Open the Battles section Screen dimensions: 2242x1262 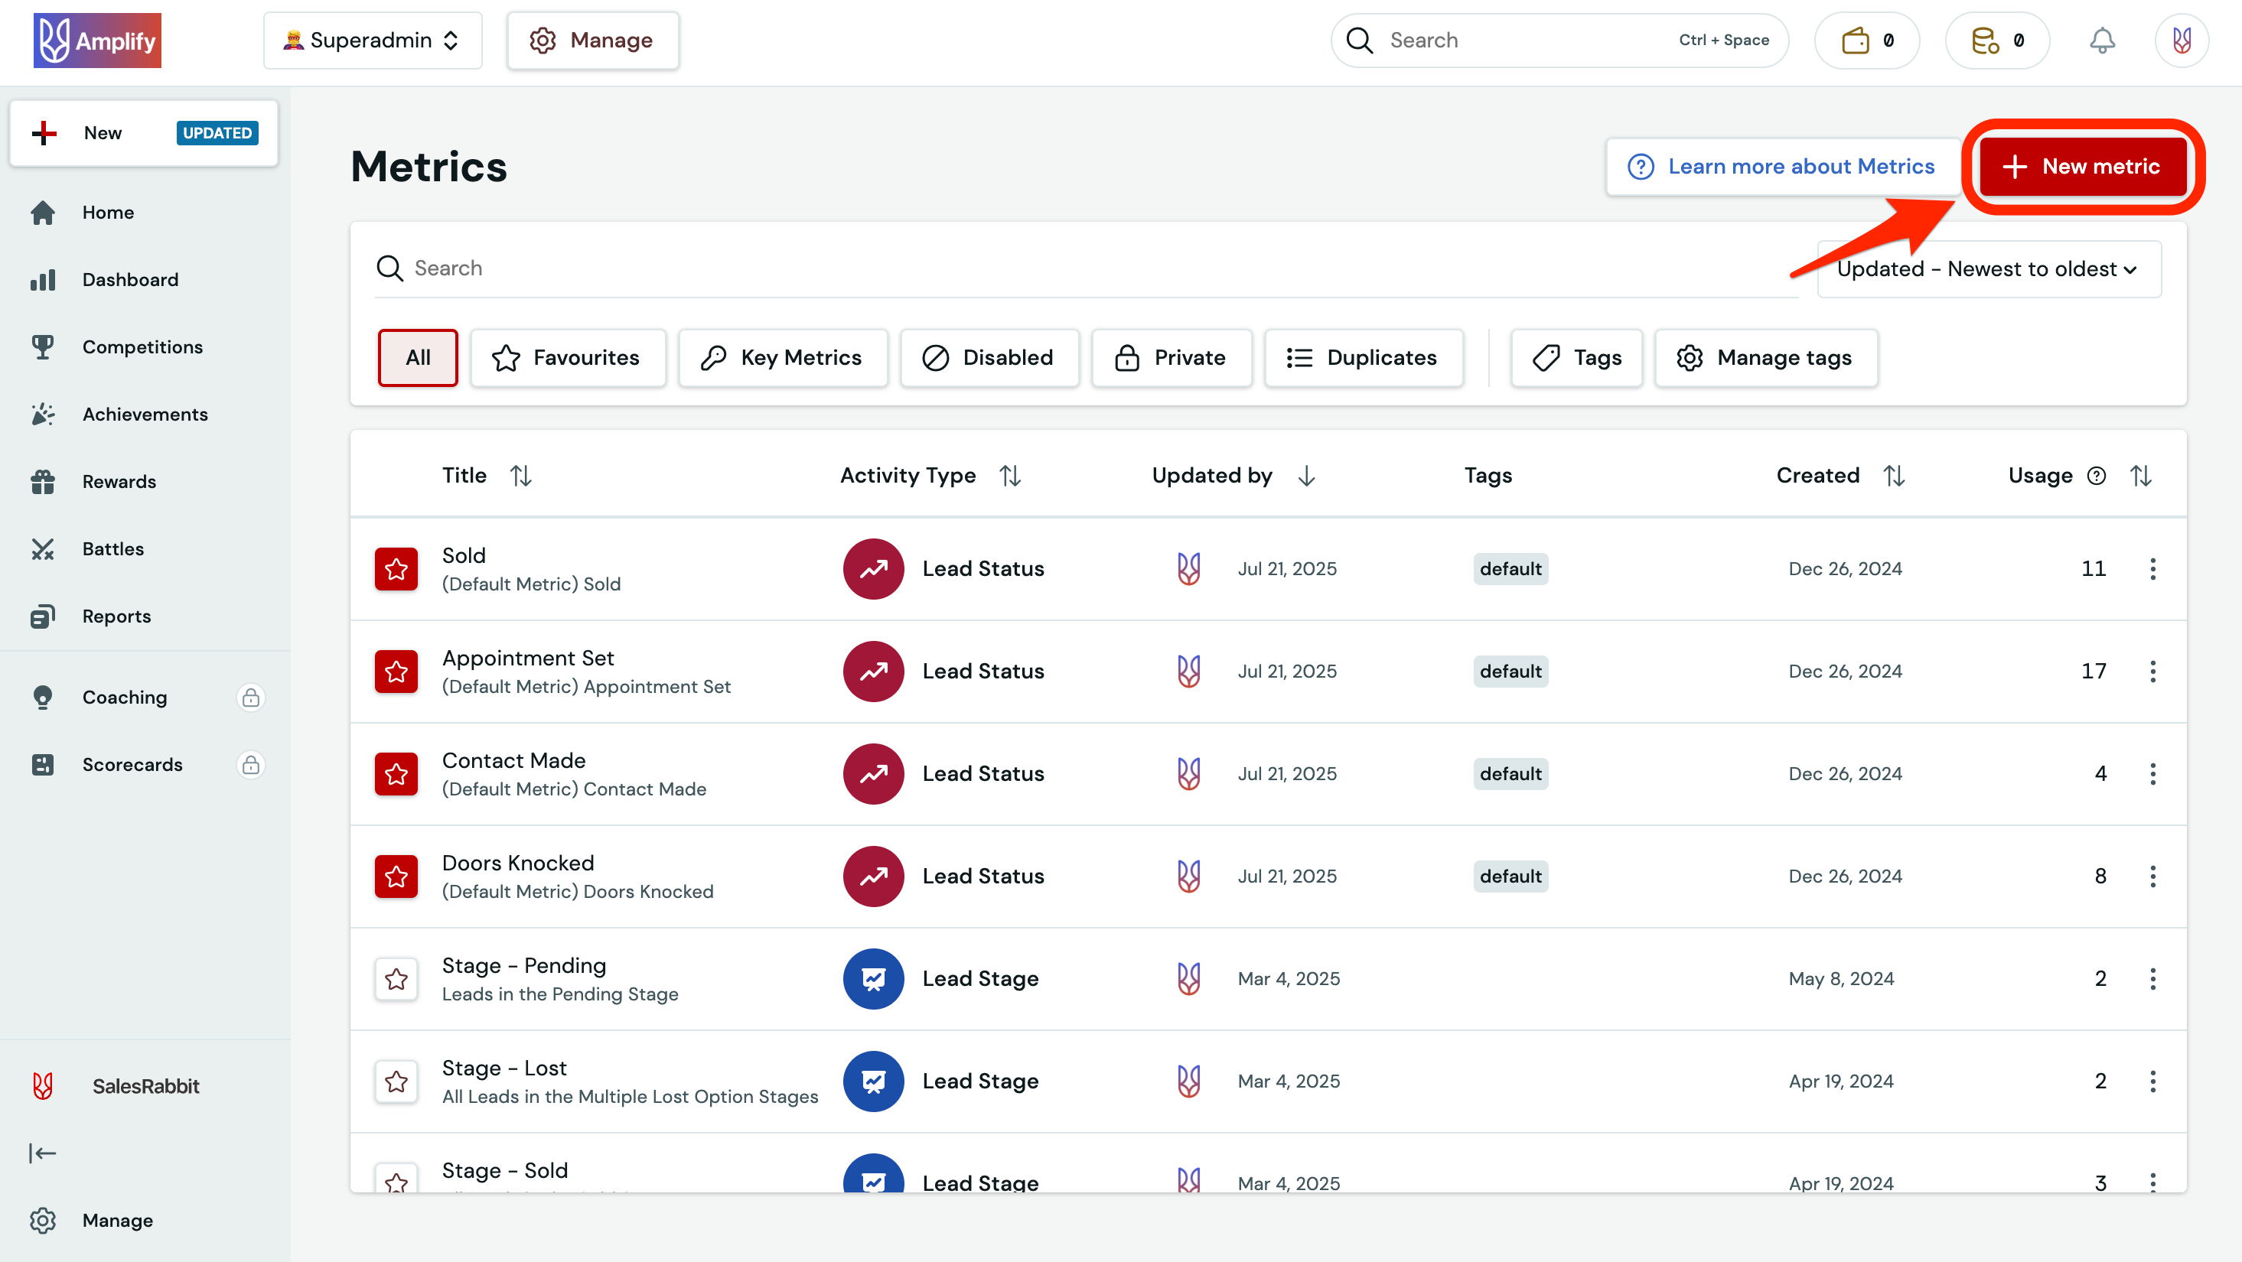[113, 549]
